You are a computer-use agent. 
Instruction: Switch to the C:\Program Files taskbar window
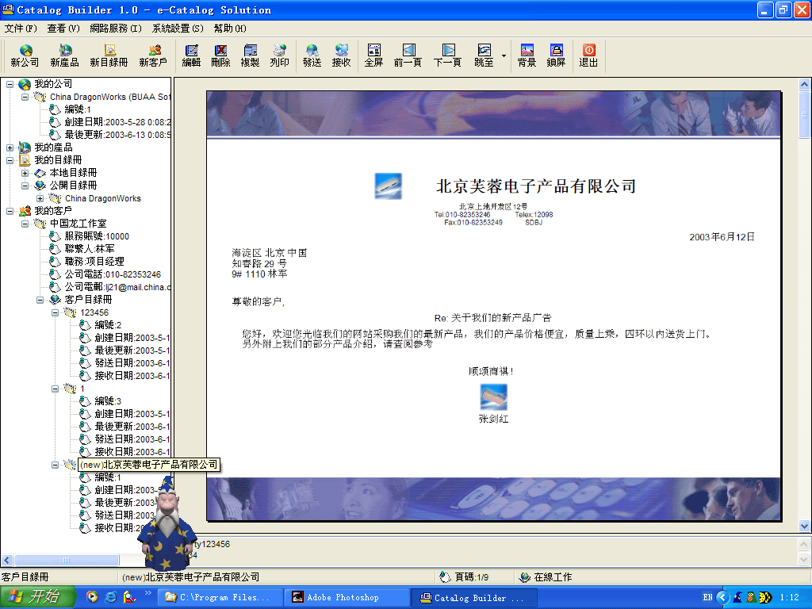click(x=220, y=598)
